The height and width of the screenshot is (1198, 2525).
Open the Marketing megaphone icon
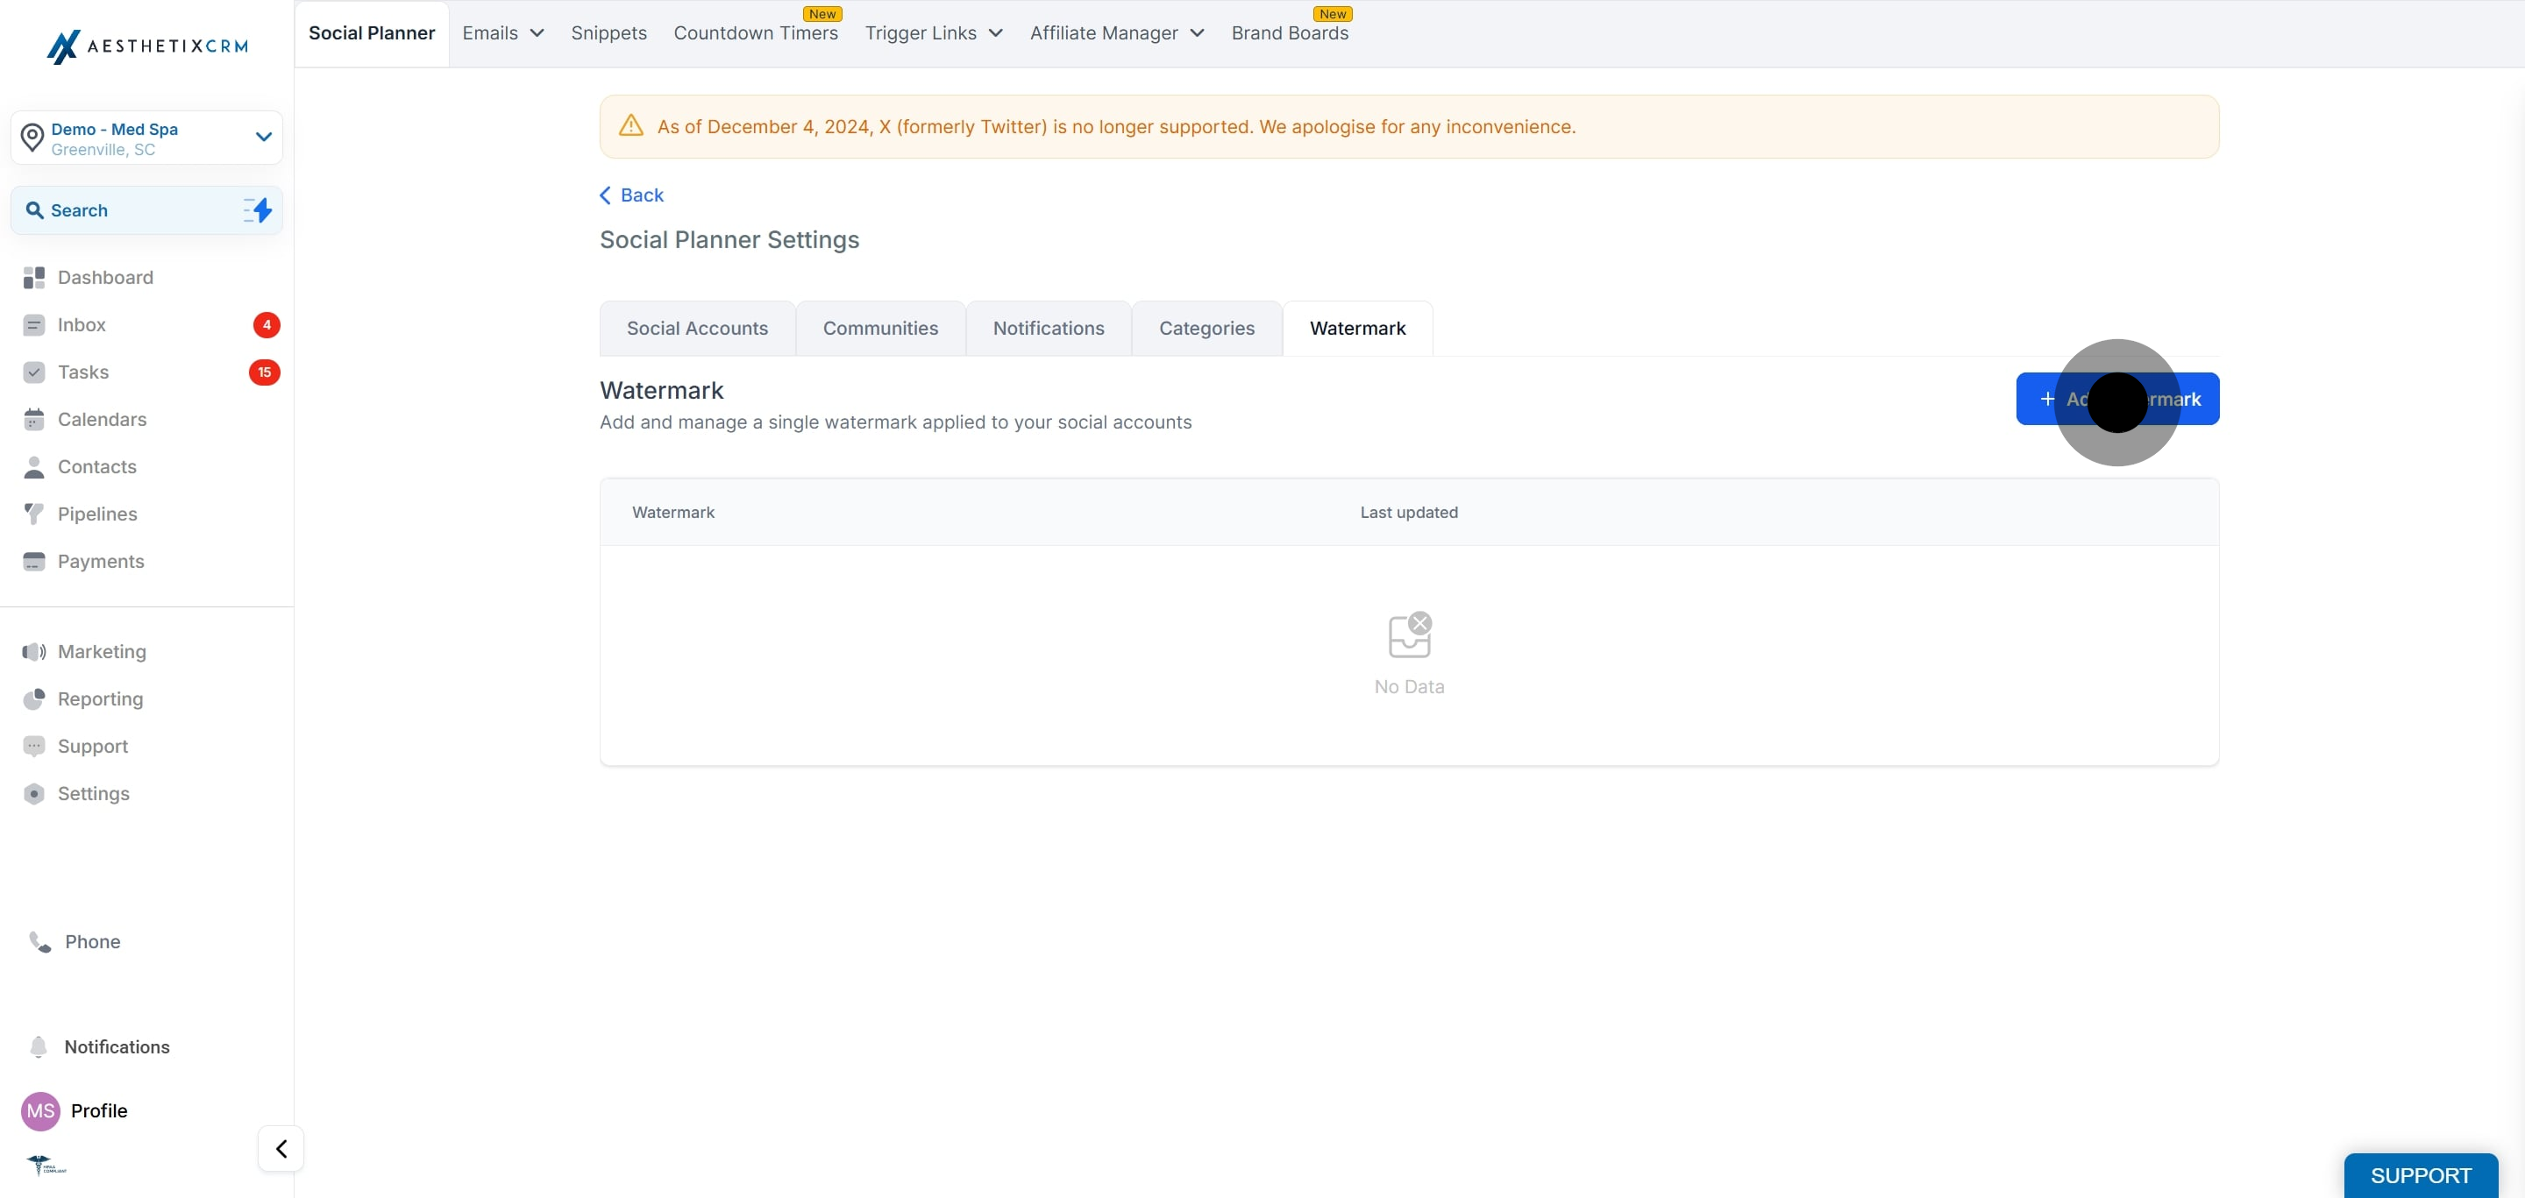click(33, 652)
